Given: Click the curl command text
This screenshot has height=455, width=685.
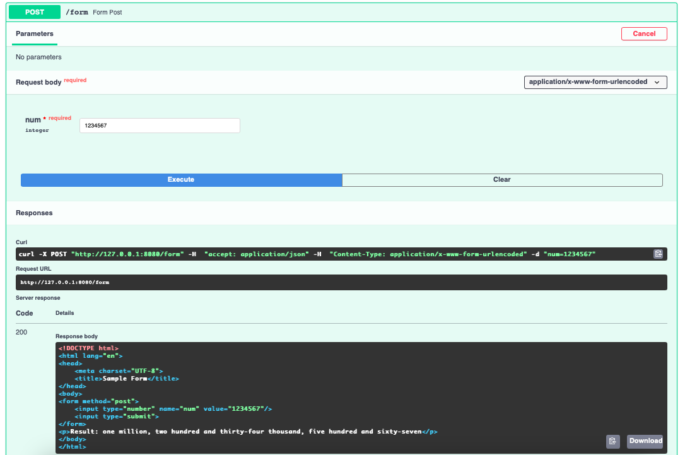Looking at the screenshot, I should 307,254.
